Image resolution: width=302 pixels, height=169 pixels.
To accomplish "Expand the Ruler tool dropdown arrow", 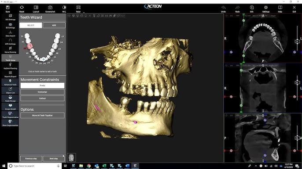I will 84,12.
